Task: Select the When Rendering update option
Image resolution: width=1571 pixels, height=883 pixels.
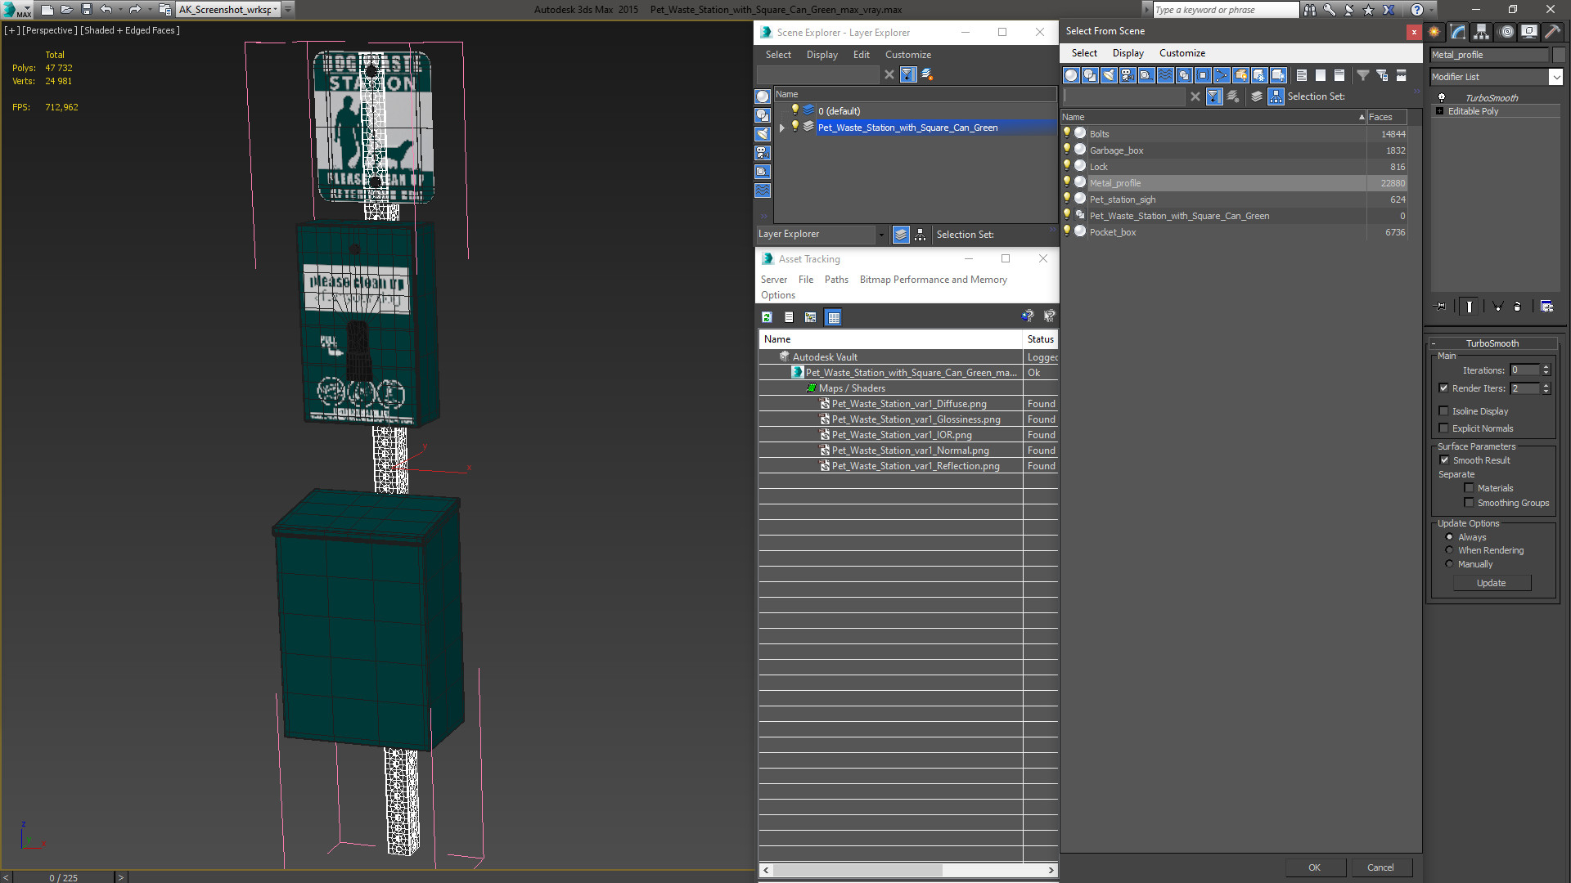Action: coord(1449,550)
